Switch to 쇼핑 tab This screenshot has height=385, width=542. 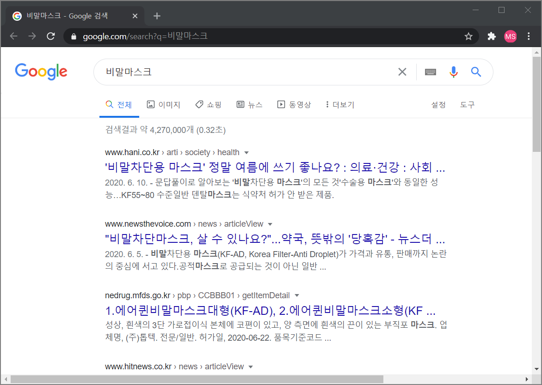click(209, 105)
